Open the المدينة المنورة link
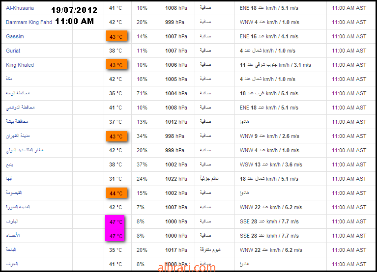Screen dimensions: 377x272 coord(18,207)
